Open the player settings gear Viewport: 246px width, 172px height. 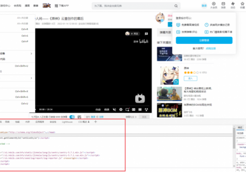pyautogui.click(x=121, y=109)
